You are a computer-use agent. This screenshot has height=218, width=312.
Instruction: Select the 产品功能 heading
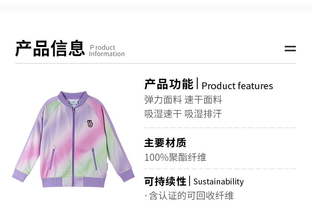pyautogui.click(x=169, y=85)
